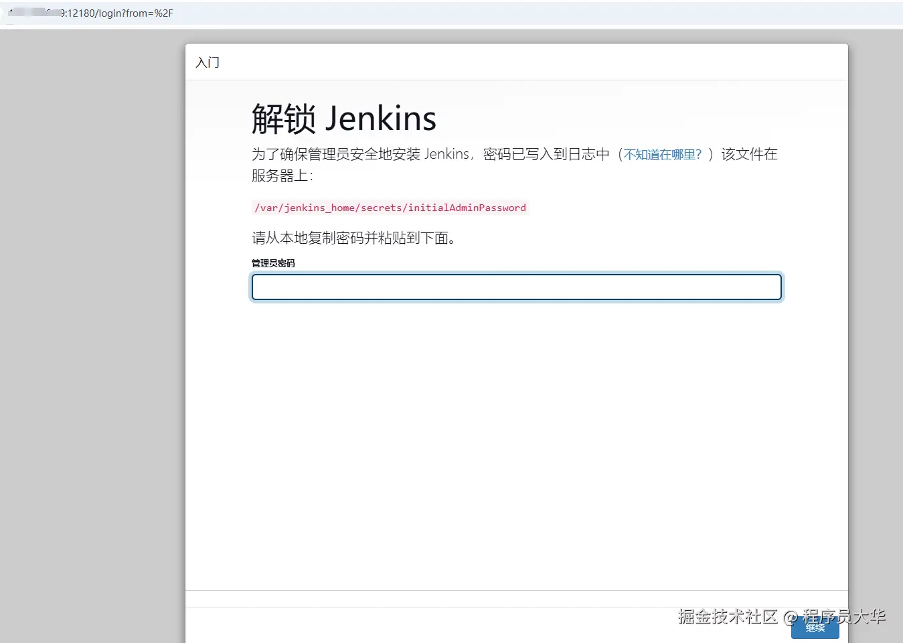The image size is (903, 643).
Task: Click the administrator password input field
Action: point(516,287)
